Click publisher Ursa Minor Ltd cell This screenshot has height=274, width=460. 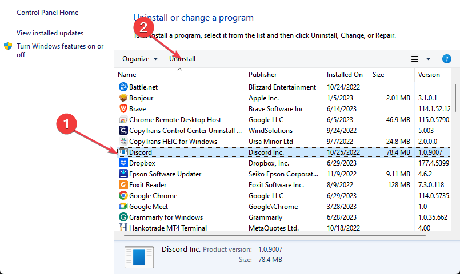[x=271, y=141]
